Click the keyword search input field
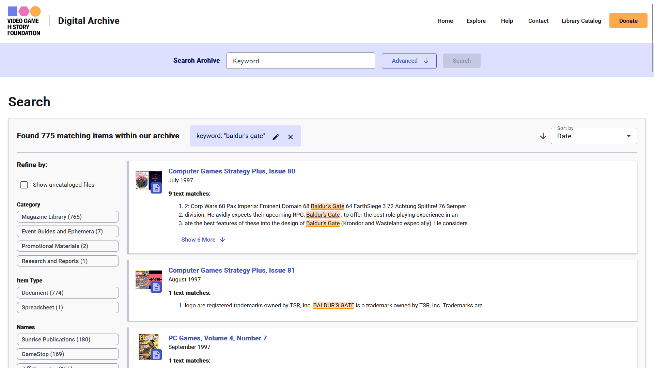 click(300, 61)
